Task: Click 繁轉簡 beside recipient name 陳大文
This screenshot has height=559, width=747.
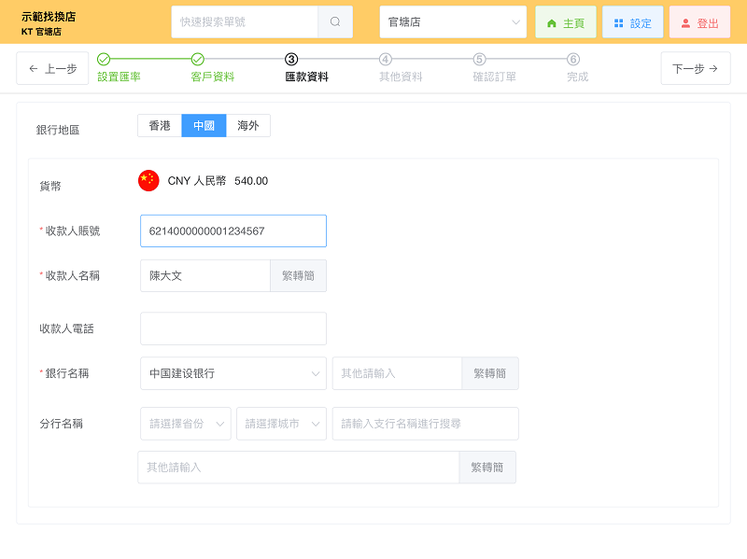Action: 298,276
